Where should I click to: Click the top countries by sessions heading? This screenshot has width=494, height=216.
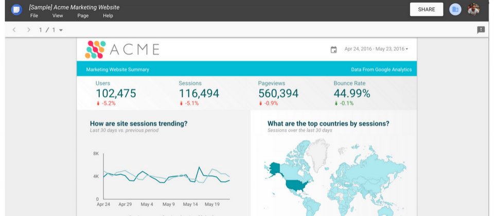[x=328, y=124]
